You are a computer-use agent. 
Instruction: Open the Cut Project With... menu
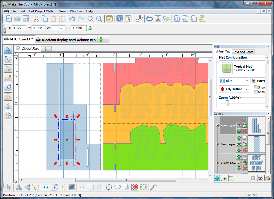pos(42,11)
